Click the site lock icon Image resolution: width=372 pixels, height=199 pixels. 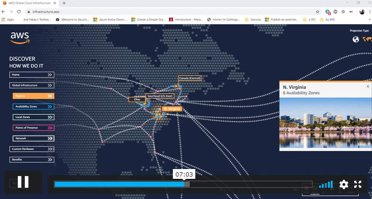29,12
